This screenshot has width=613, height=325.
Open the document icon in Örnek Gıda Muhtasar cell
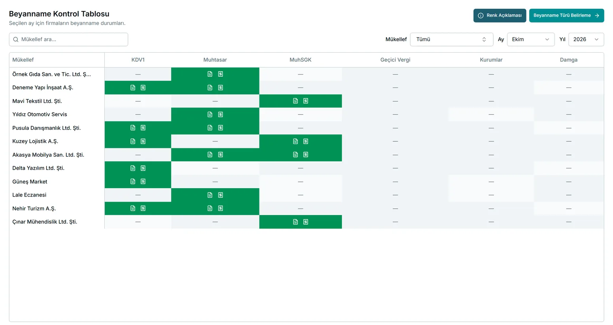(210, 74)
